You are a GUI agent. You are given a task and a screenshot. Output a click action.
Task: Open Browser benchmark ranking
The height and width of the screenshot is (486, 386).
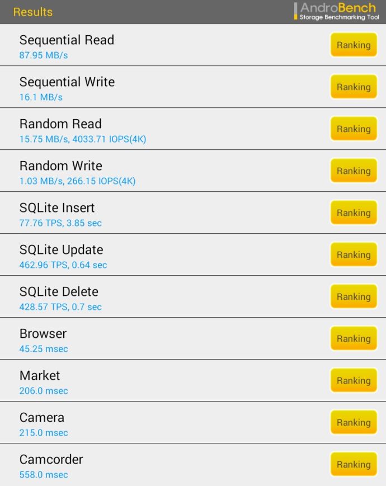coord(353,339)
